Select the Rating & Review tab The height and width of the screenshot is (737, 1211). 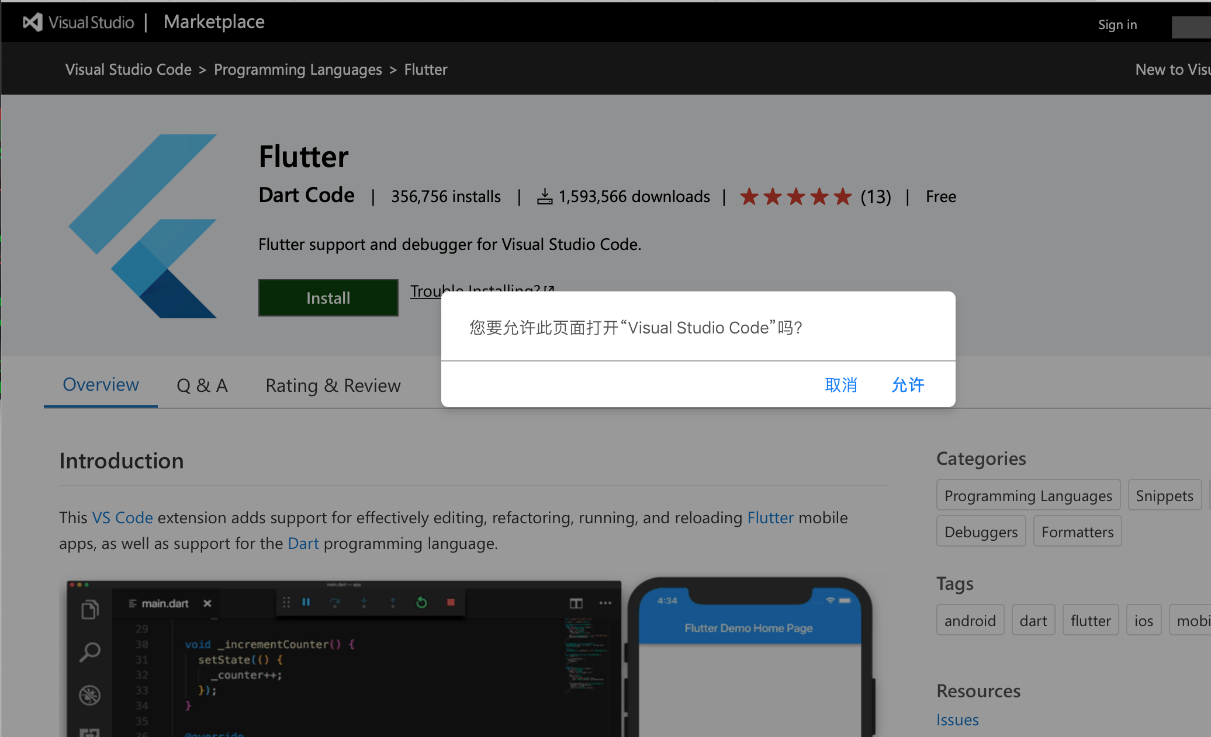click(x=333, y=384)
